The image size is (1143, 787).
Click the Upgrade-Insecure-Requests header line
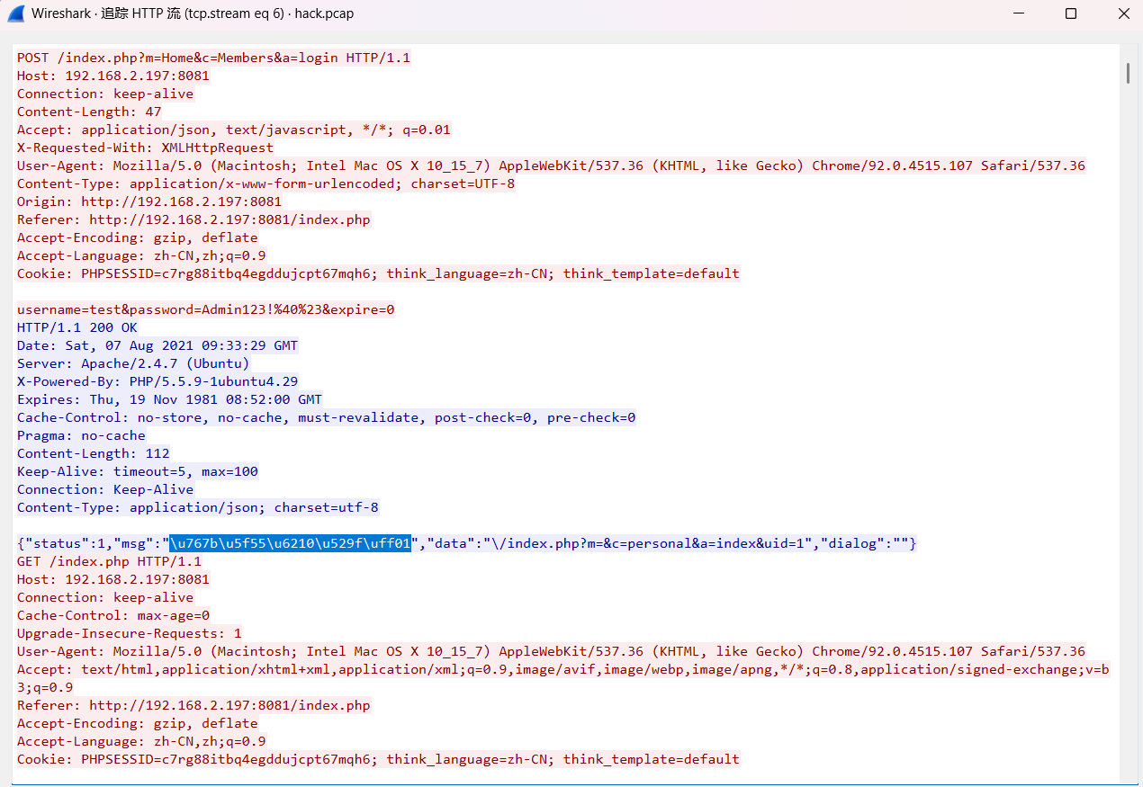[130, 633]
